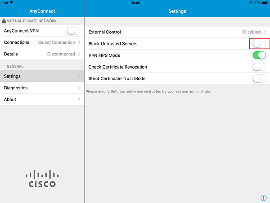Tap the Select Connection value

click(x=57, y=42)
